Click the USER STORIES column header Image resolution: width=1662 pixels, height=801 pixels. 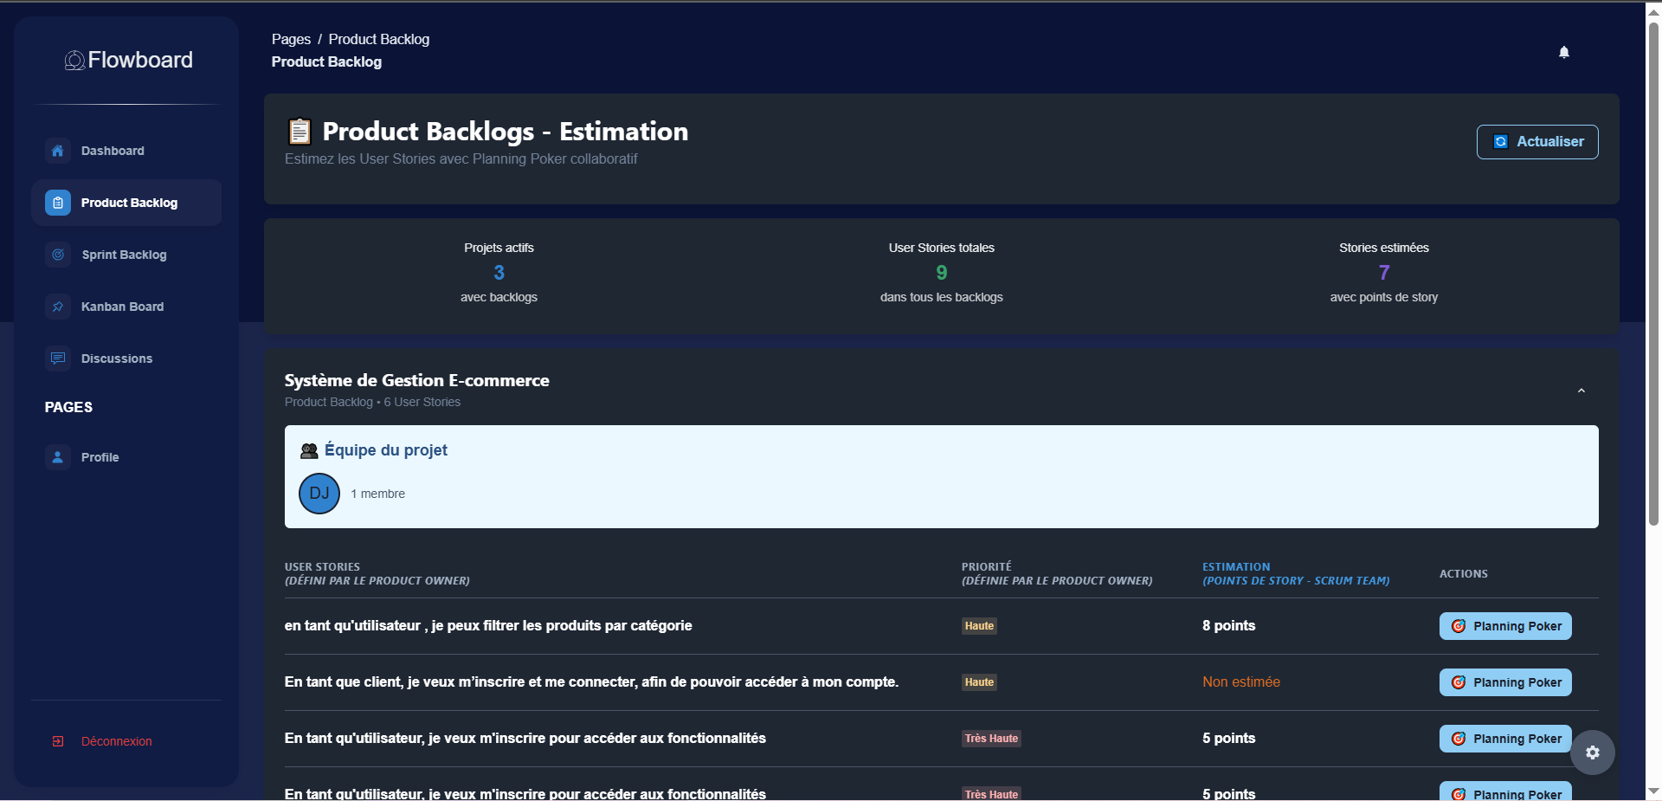(x=377, y=573)
